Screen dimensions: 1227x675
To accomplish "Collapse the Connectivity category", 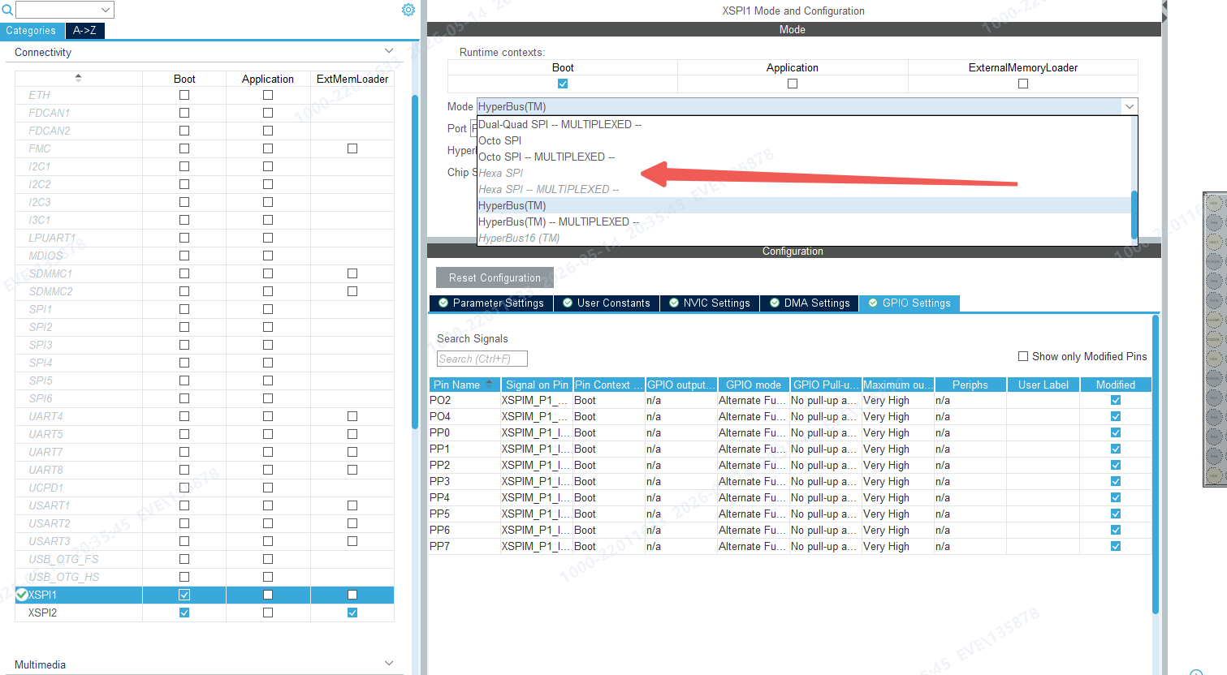I will click(389, 51).
